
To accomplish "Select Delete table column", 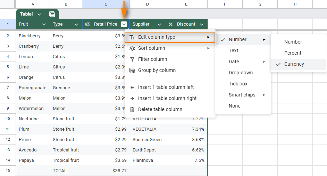I will 170,109.
